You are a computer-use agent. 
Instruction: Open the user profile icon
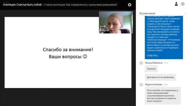pyautogui.click(x=176, y=4)
